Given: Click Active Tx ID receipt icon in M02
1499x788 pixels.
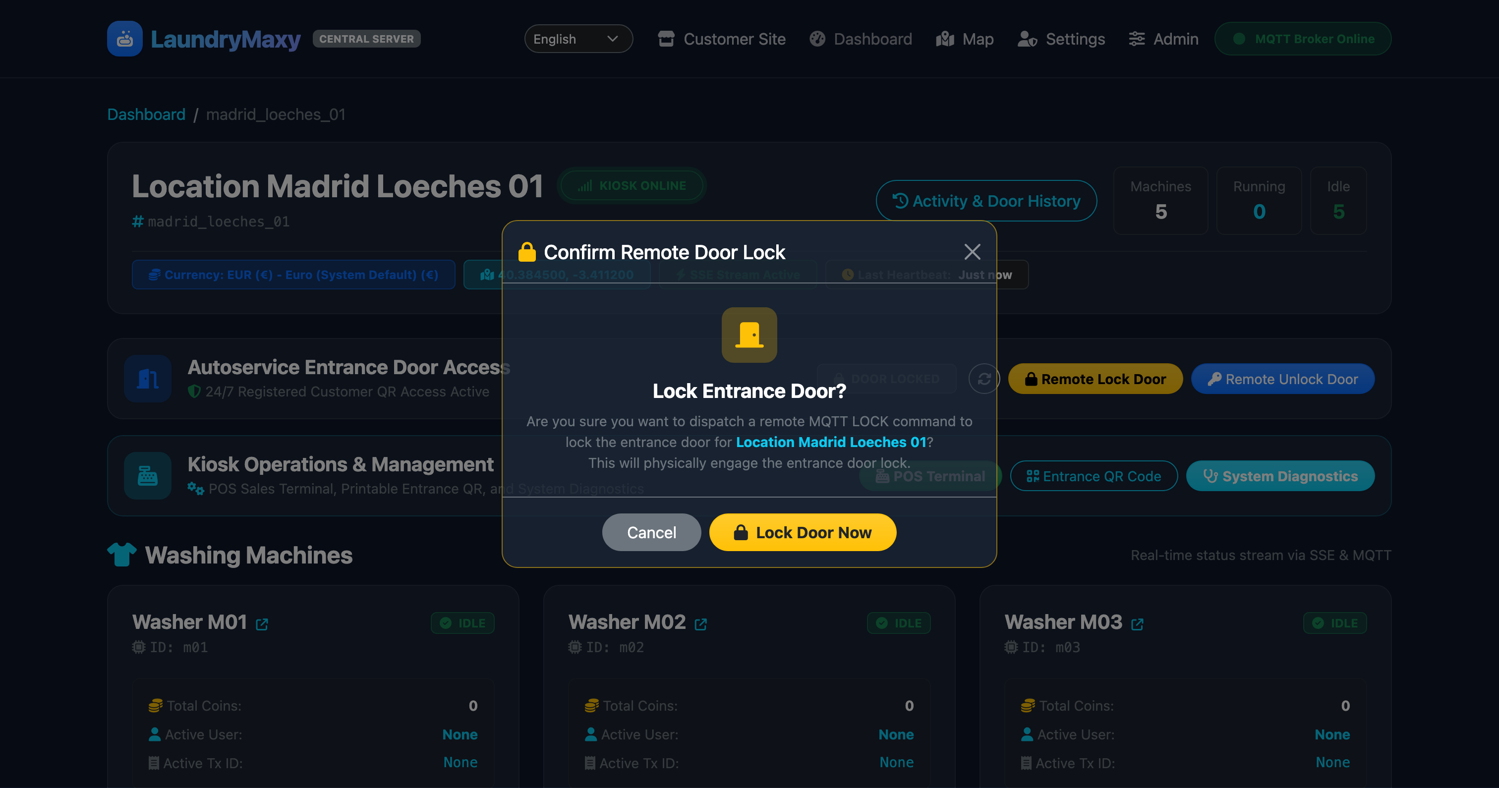Looking at the screenshot, I should [590, 763].
